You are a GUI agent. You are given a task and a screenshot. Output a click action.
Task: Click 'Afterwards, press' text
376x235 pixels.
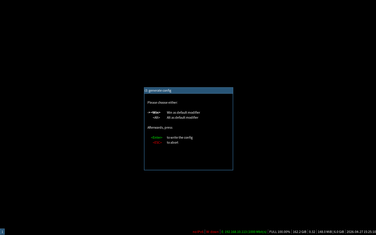(x=160, y=127)
